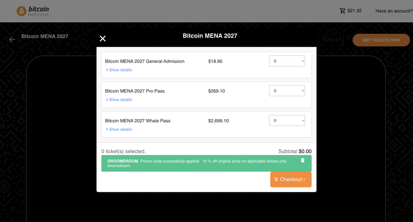Click the $269.10 Pro Pass price
The image size is (413, 222).
point(217,91)
